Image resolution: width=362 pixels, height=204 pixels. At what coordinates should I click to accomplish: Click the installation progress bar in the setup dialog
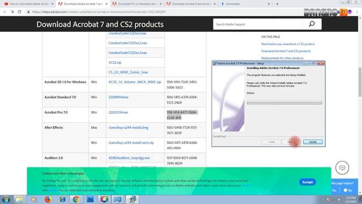[284, 103]
